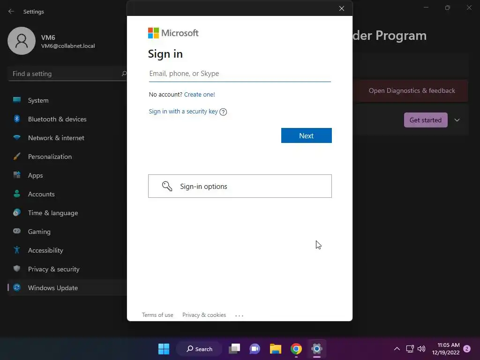
Task: Open the notification center badge
Action: 467,349
